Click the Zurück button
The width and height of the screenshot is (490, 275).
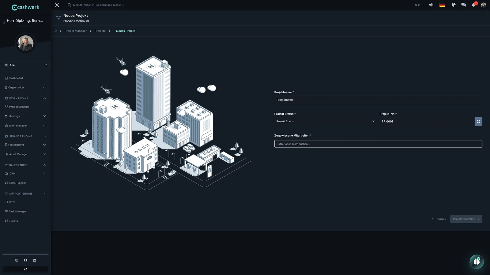(439, 219)
